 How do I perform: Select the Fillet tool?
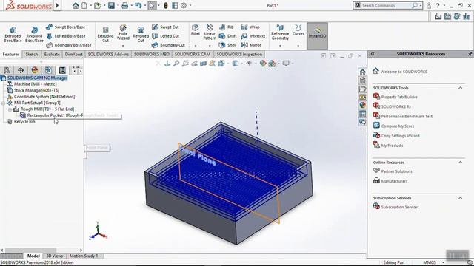(196, 30)
